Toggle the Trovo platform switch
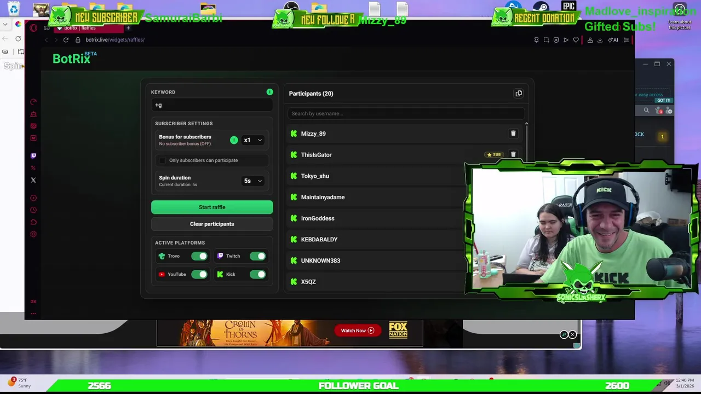Screen dimensions: 701x394 199,256
